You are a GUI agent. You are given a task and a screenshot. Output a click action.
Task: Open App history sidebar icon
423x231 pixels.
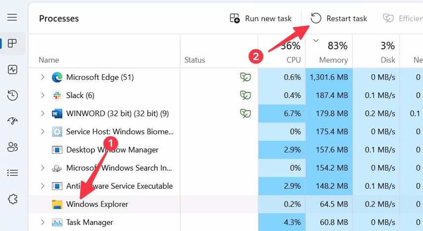[12, 95]
